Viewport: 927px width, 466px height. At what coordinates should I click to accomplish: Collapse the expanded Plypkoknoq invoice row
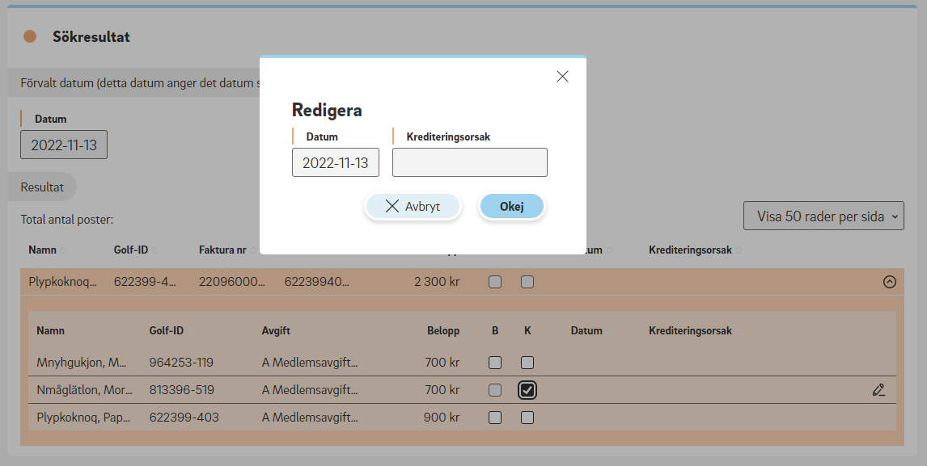pos(889,282)
